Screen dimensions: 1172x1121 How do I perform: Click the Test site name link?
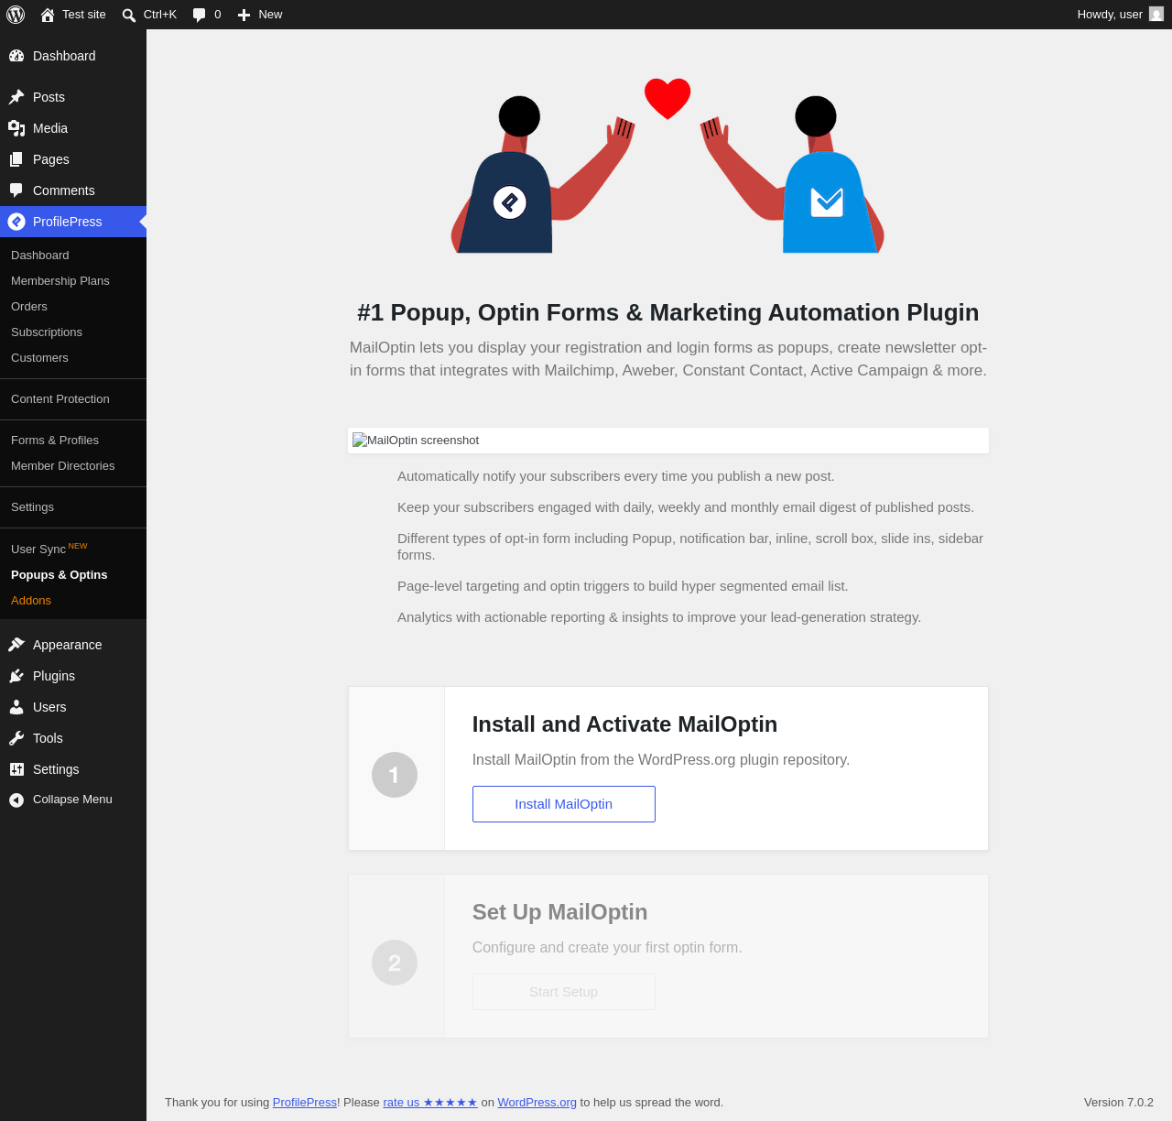point(84,15)
